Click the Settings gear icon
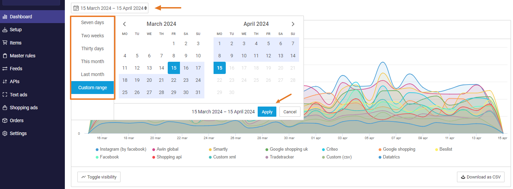The image size is (513, 189). tap(5, 134)
